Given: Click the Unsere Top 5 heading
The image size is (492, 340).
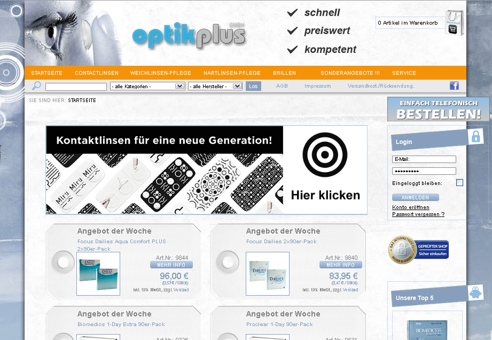Looking at the screenshot, I should (x=415, y=298).
